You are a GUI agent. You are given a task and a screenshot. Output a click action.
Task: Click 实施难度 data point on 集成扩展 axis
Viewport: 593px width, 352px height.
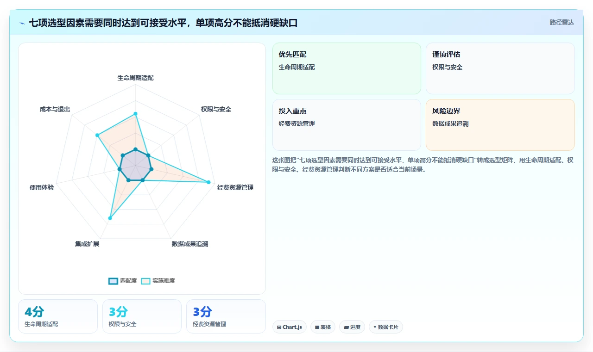click(110, 218)
